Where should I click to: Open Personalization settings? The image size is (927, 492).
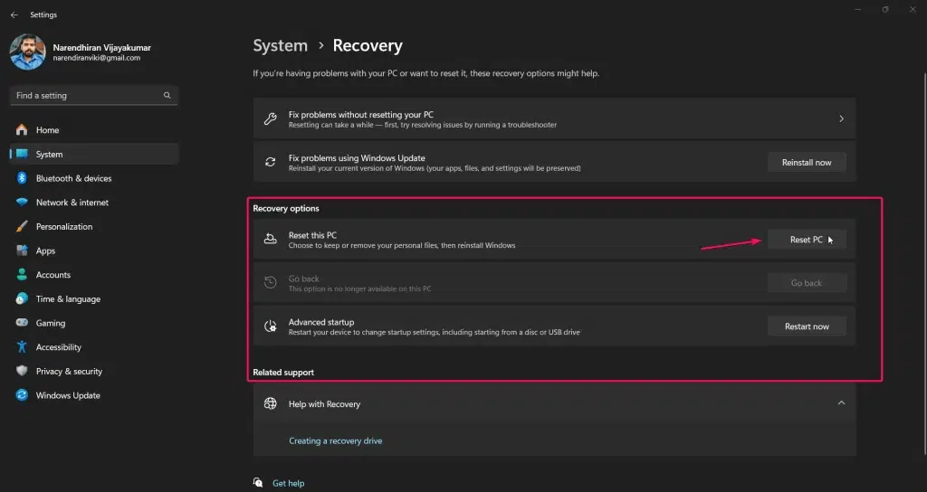tap(94, 227)
